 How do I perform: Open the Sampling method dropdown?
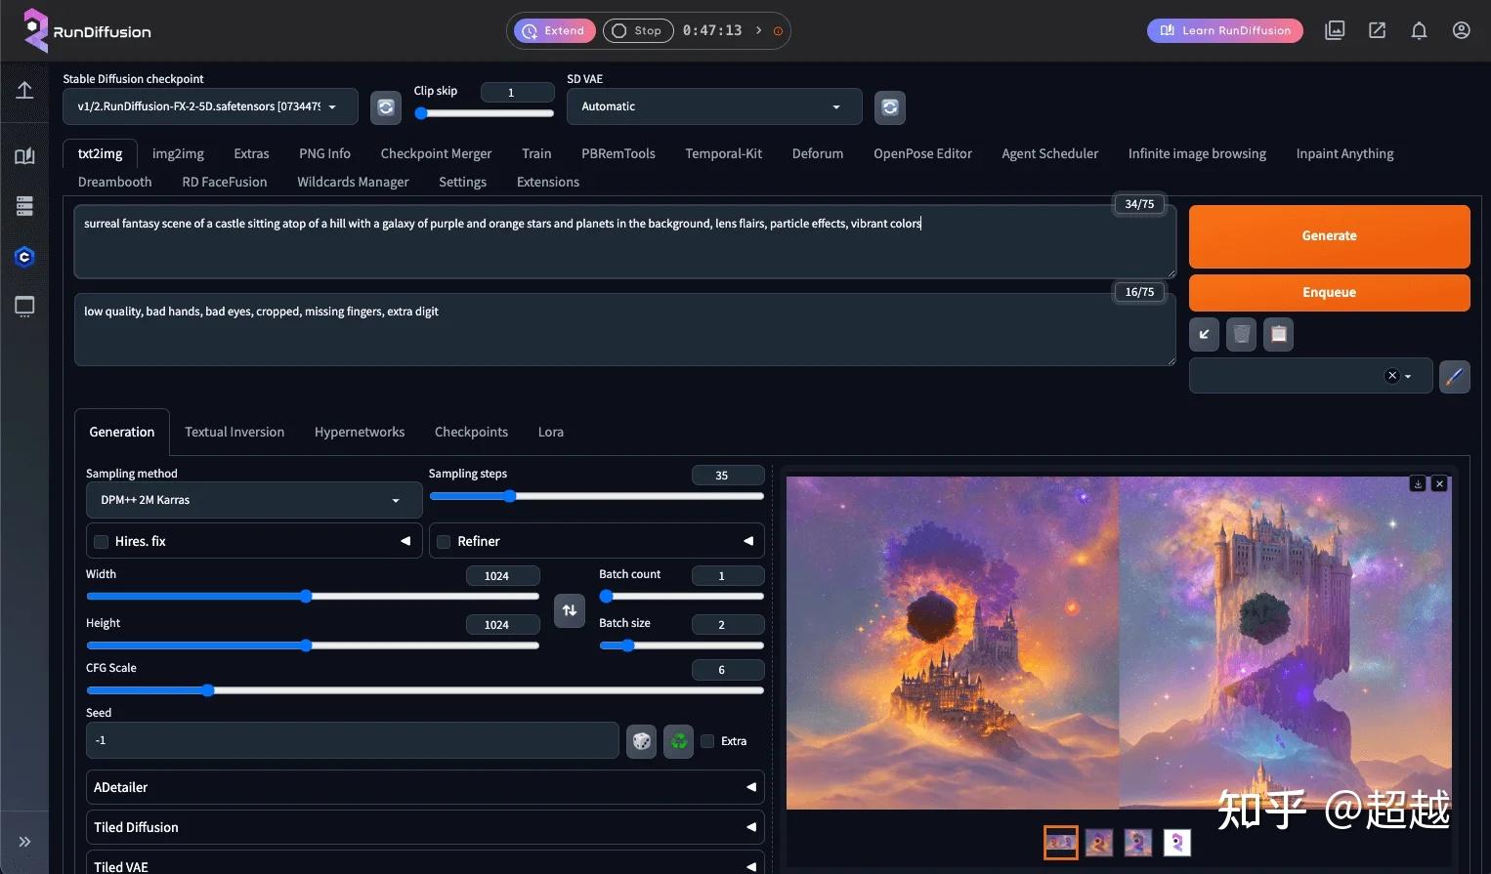pyautogui.click(x=252, y=500)
